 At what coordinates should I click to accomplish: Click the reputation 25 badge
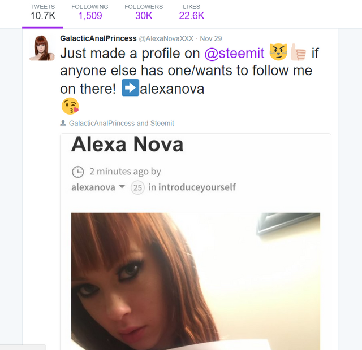137,187
